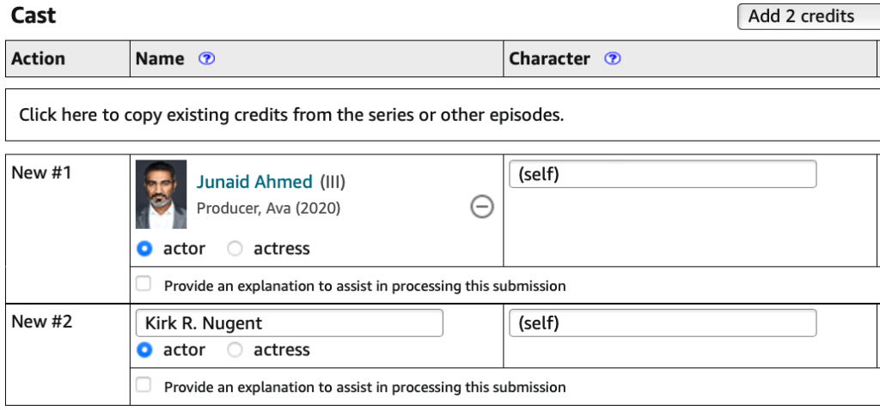Click the Action column header
The height and width of the screenshot is (410, 880).
38,59
